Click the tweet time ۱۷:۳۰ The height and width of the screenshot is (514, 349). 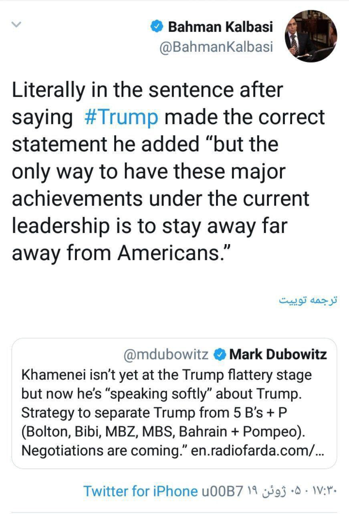pos(325,491)
